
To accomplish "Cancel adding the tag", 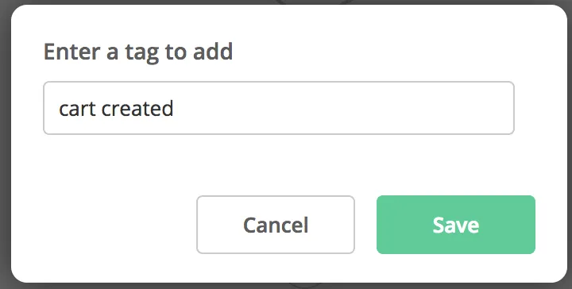I will 276,225.
